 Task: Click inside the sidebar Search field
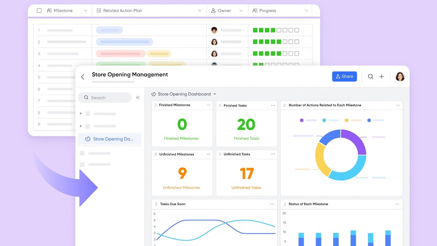pos(105,98)
